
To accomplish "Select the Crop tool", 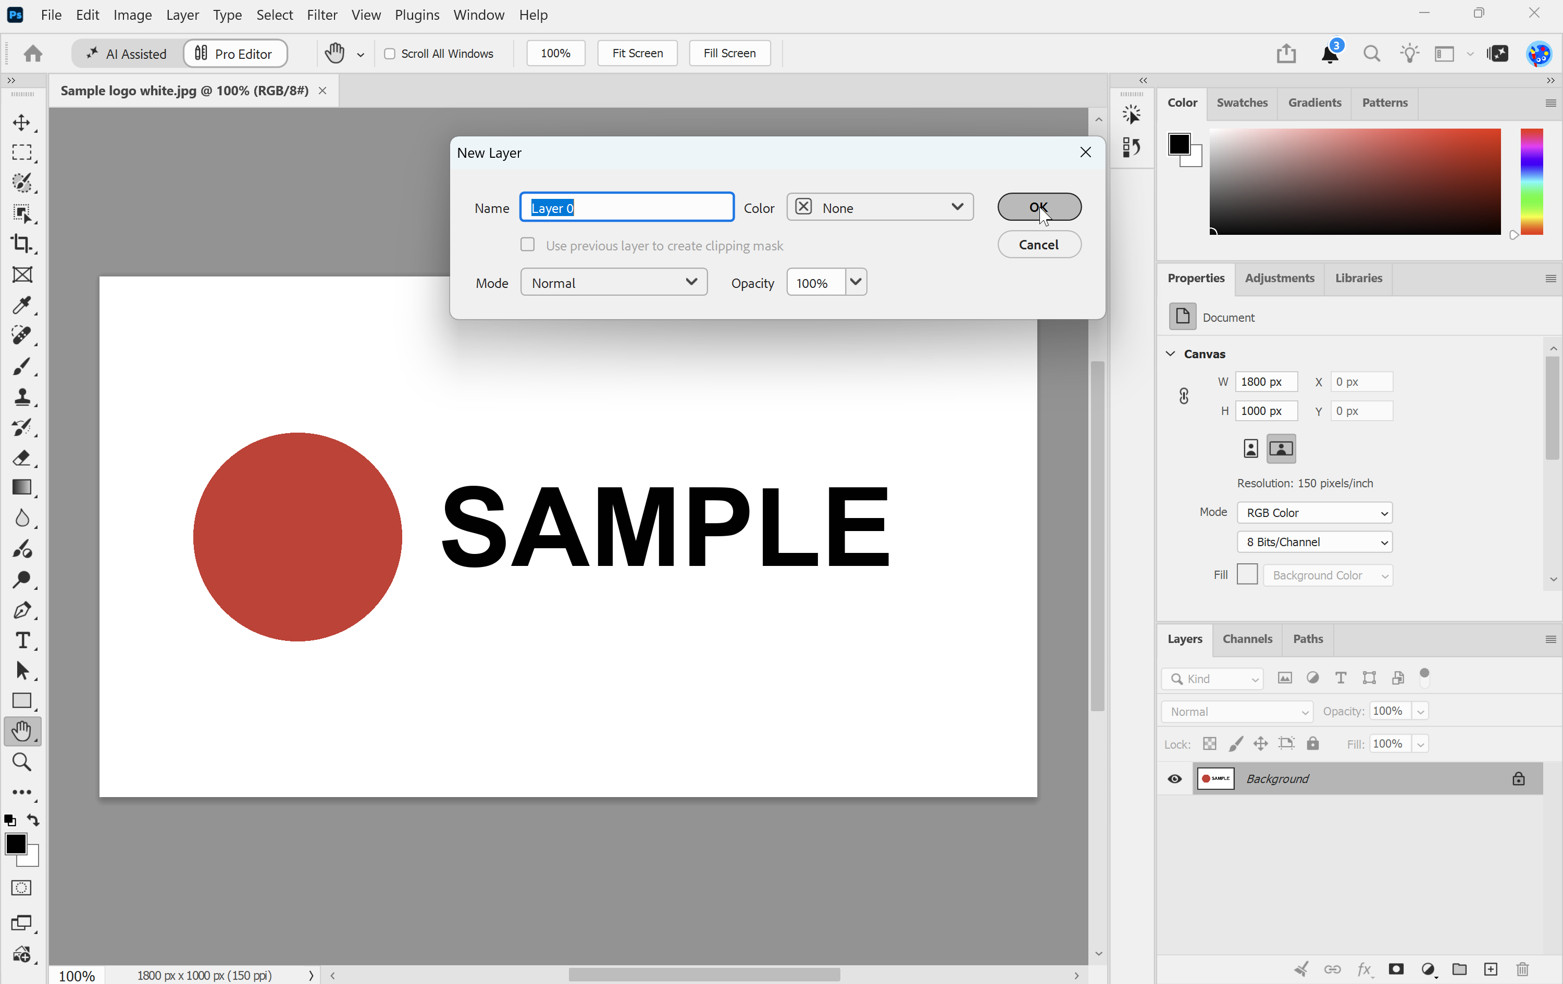I will [x=21, y=244].
